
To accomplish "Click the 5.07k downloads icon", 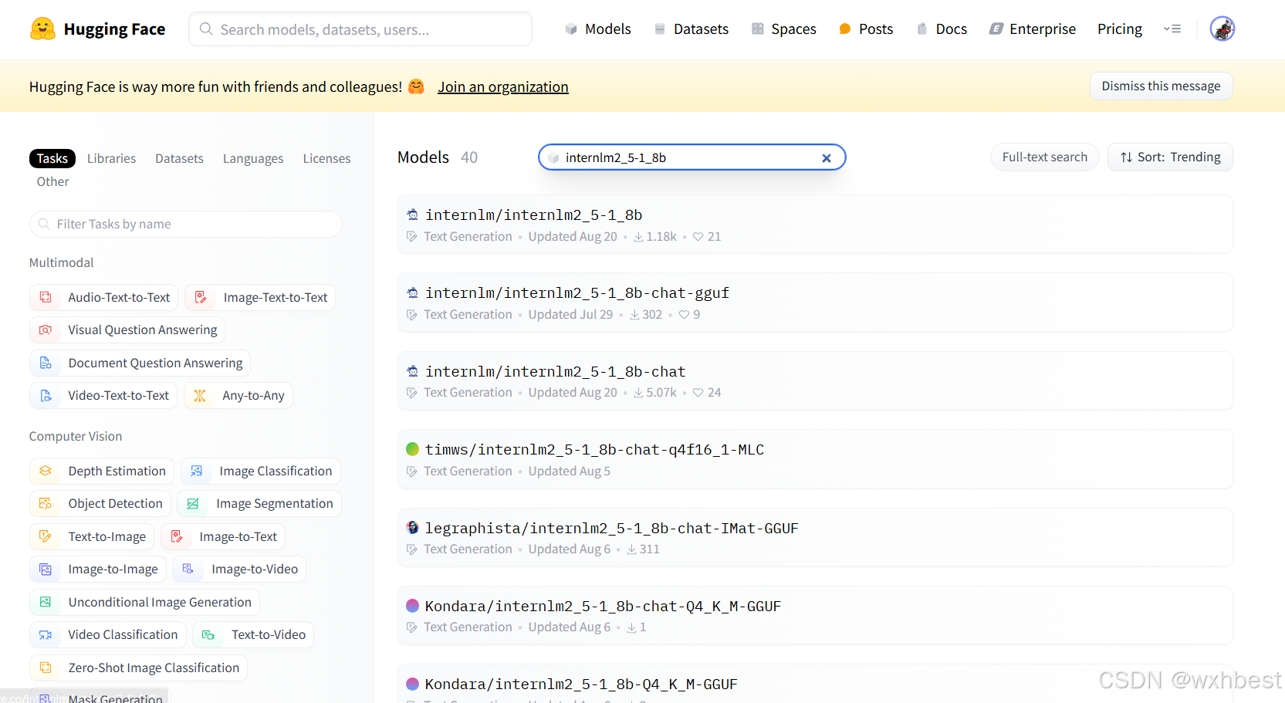I will (638, 393).
